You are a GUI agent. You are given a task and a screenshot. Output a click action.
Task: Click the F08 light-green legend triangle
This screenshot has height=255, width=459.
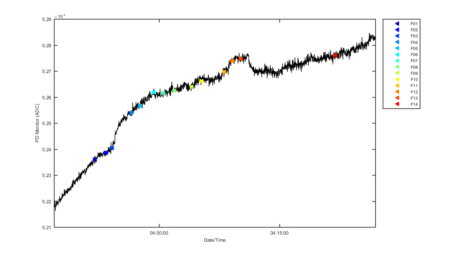397,67
